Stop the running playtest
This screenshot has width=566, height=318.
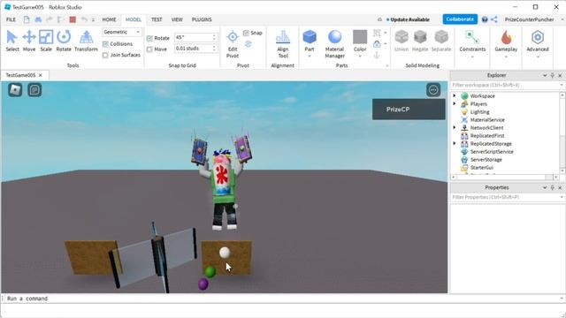pyautogui.click(x=73, y=19)
